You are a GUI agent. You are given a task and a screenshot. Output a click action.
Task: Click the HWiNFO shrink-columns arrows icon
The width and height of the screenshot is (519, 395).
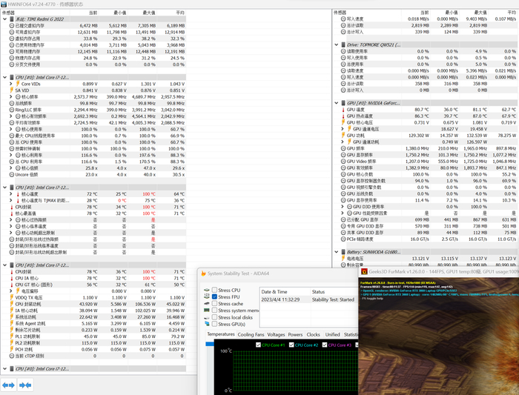pos(25,385)
